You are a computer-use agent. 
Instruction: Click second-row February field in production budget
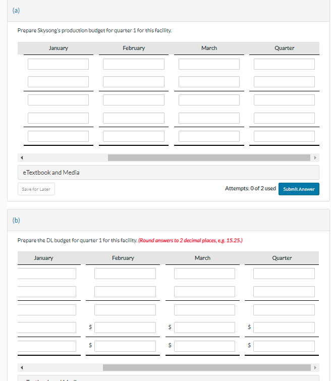(133, 82)
